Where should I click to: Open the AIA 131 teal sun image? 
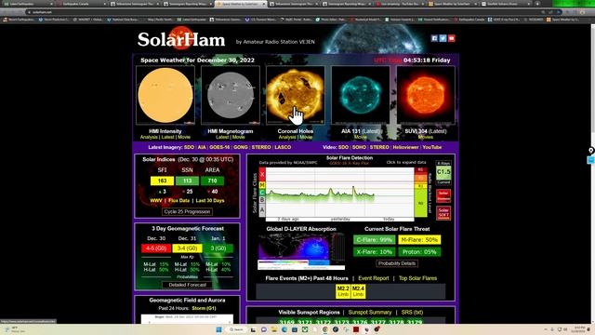pos(361,95)
